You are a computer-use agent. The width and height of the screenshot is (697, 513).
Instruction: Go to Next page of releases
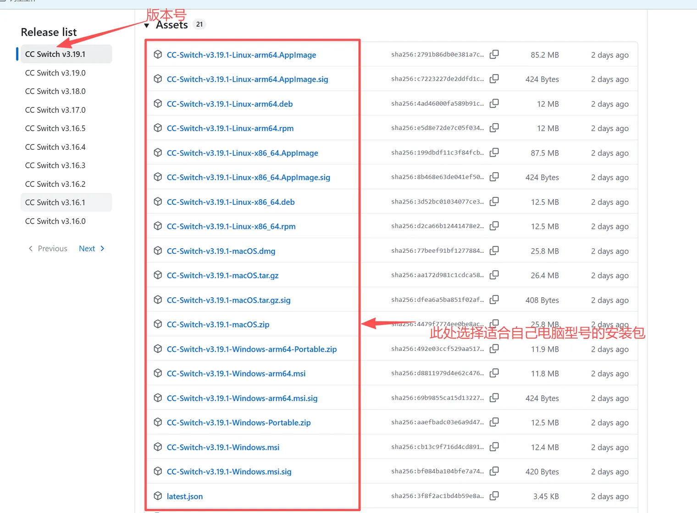(92, 248)
